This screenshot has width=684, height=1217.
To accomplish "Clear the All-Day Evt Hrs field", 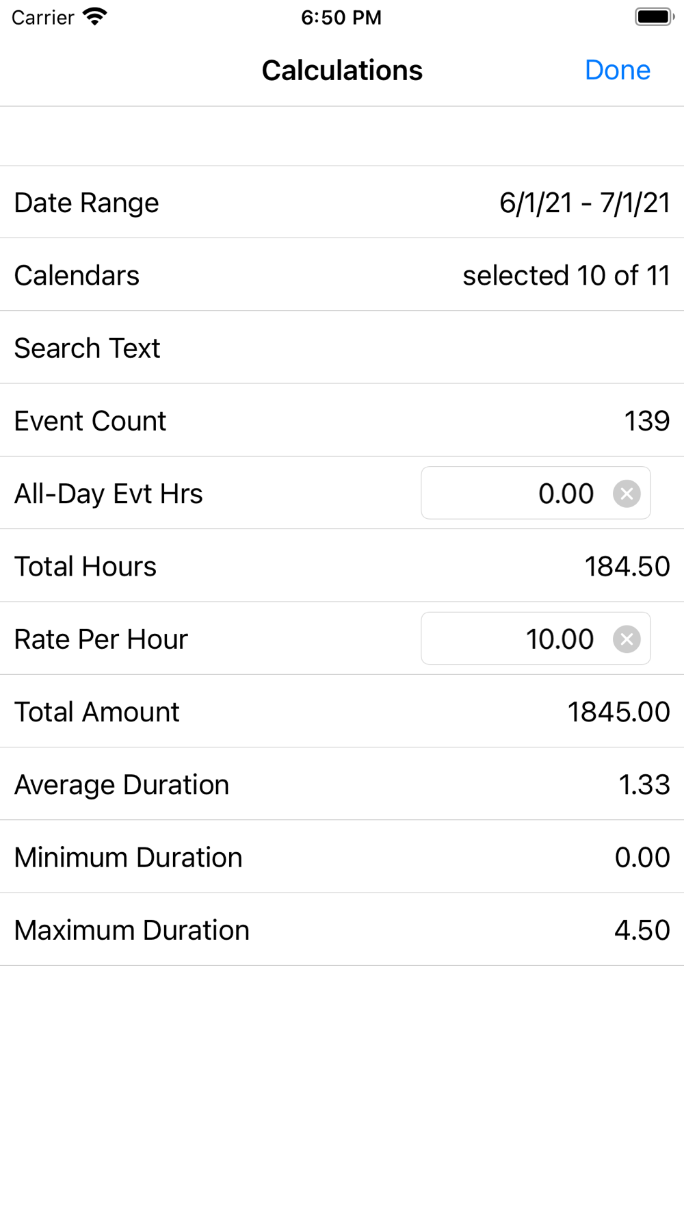I will coord(627,494).
